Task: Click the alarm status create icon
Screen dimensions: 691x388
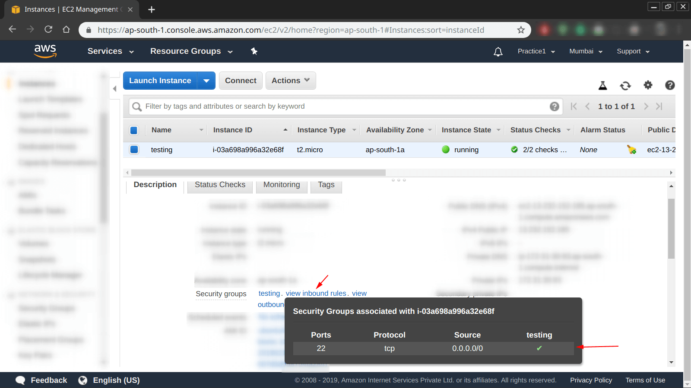Action: pyautogui.click(x=631, y=150)
